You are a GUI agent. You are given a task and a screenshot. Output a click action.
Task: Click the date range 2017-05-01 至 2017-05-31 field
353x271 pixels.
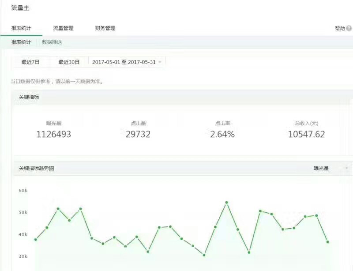pyautogui.click(x=124, y=61)
